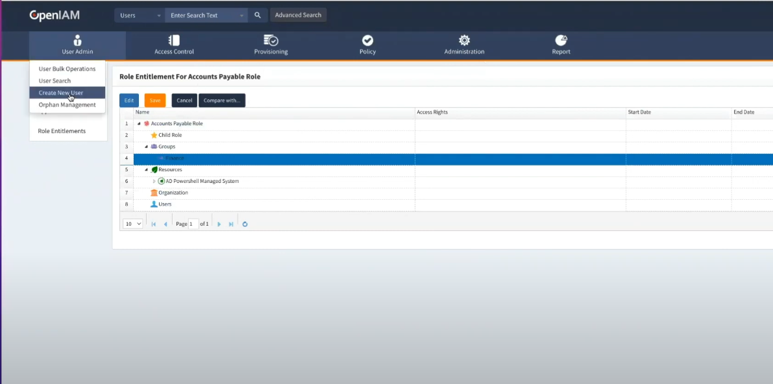
Task: Click the Resources row label
Action: [170, 169]
